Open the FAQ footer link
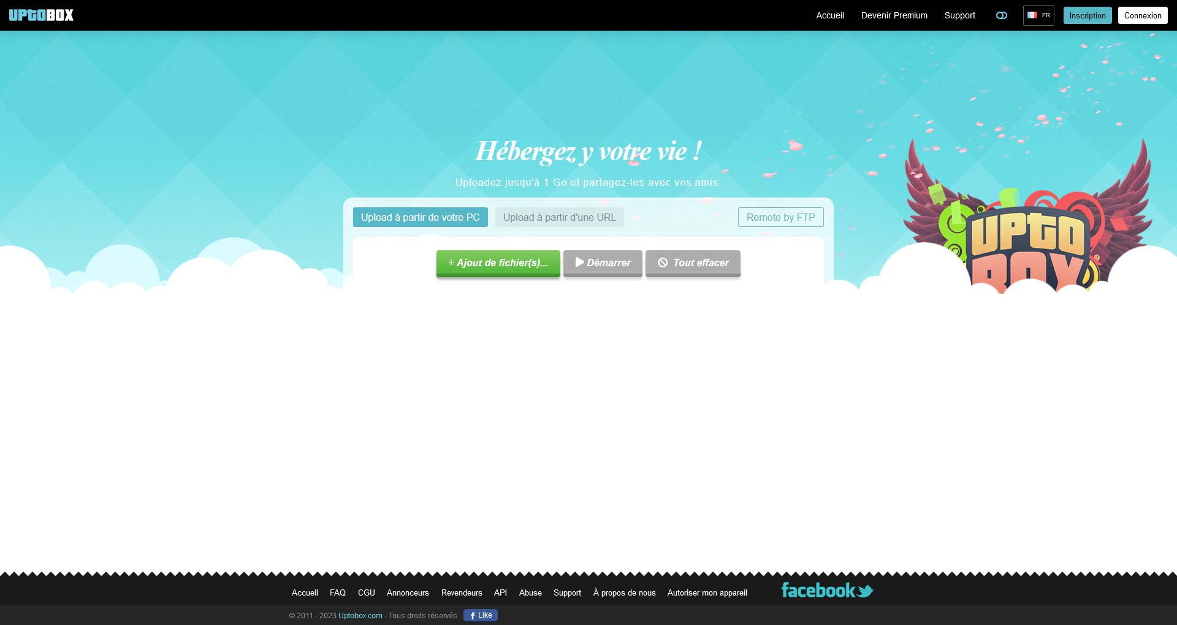The width and height of the screenshot is (1177, 625). [338, 592]
